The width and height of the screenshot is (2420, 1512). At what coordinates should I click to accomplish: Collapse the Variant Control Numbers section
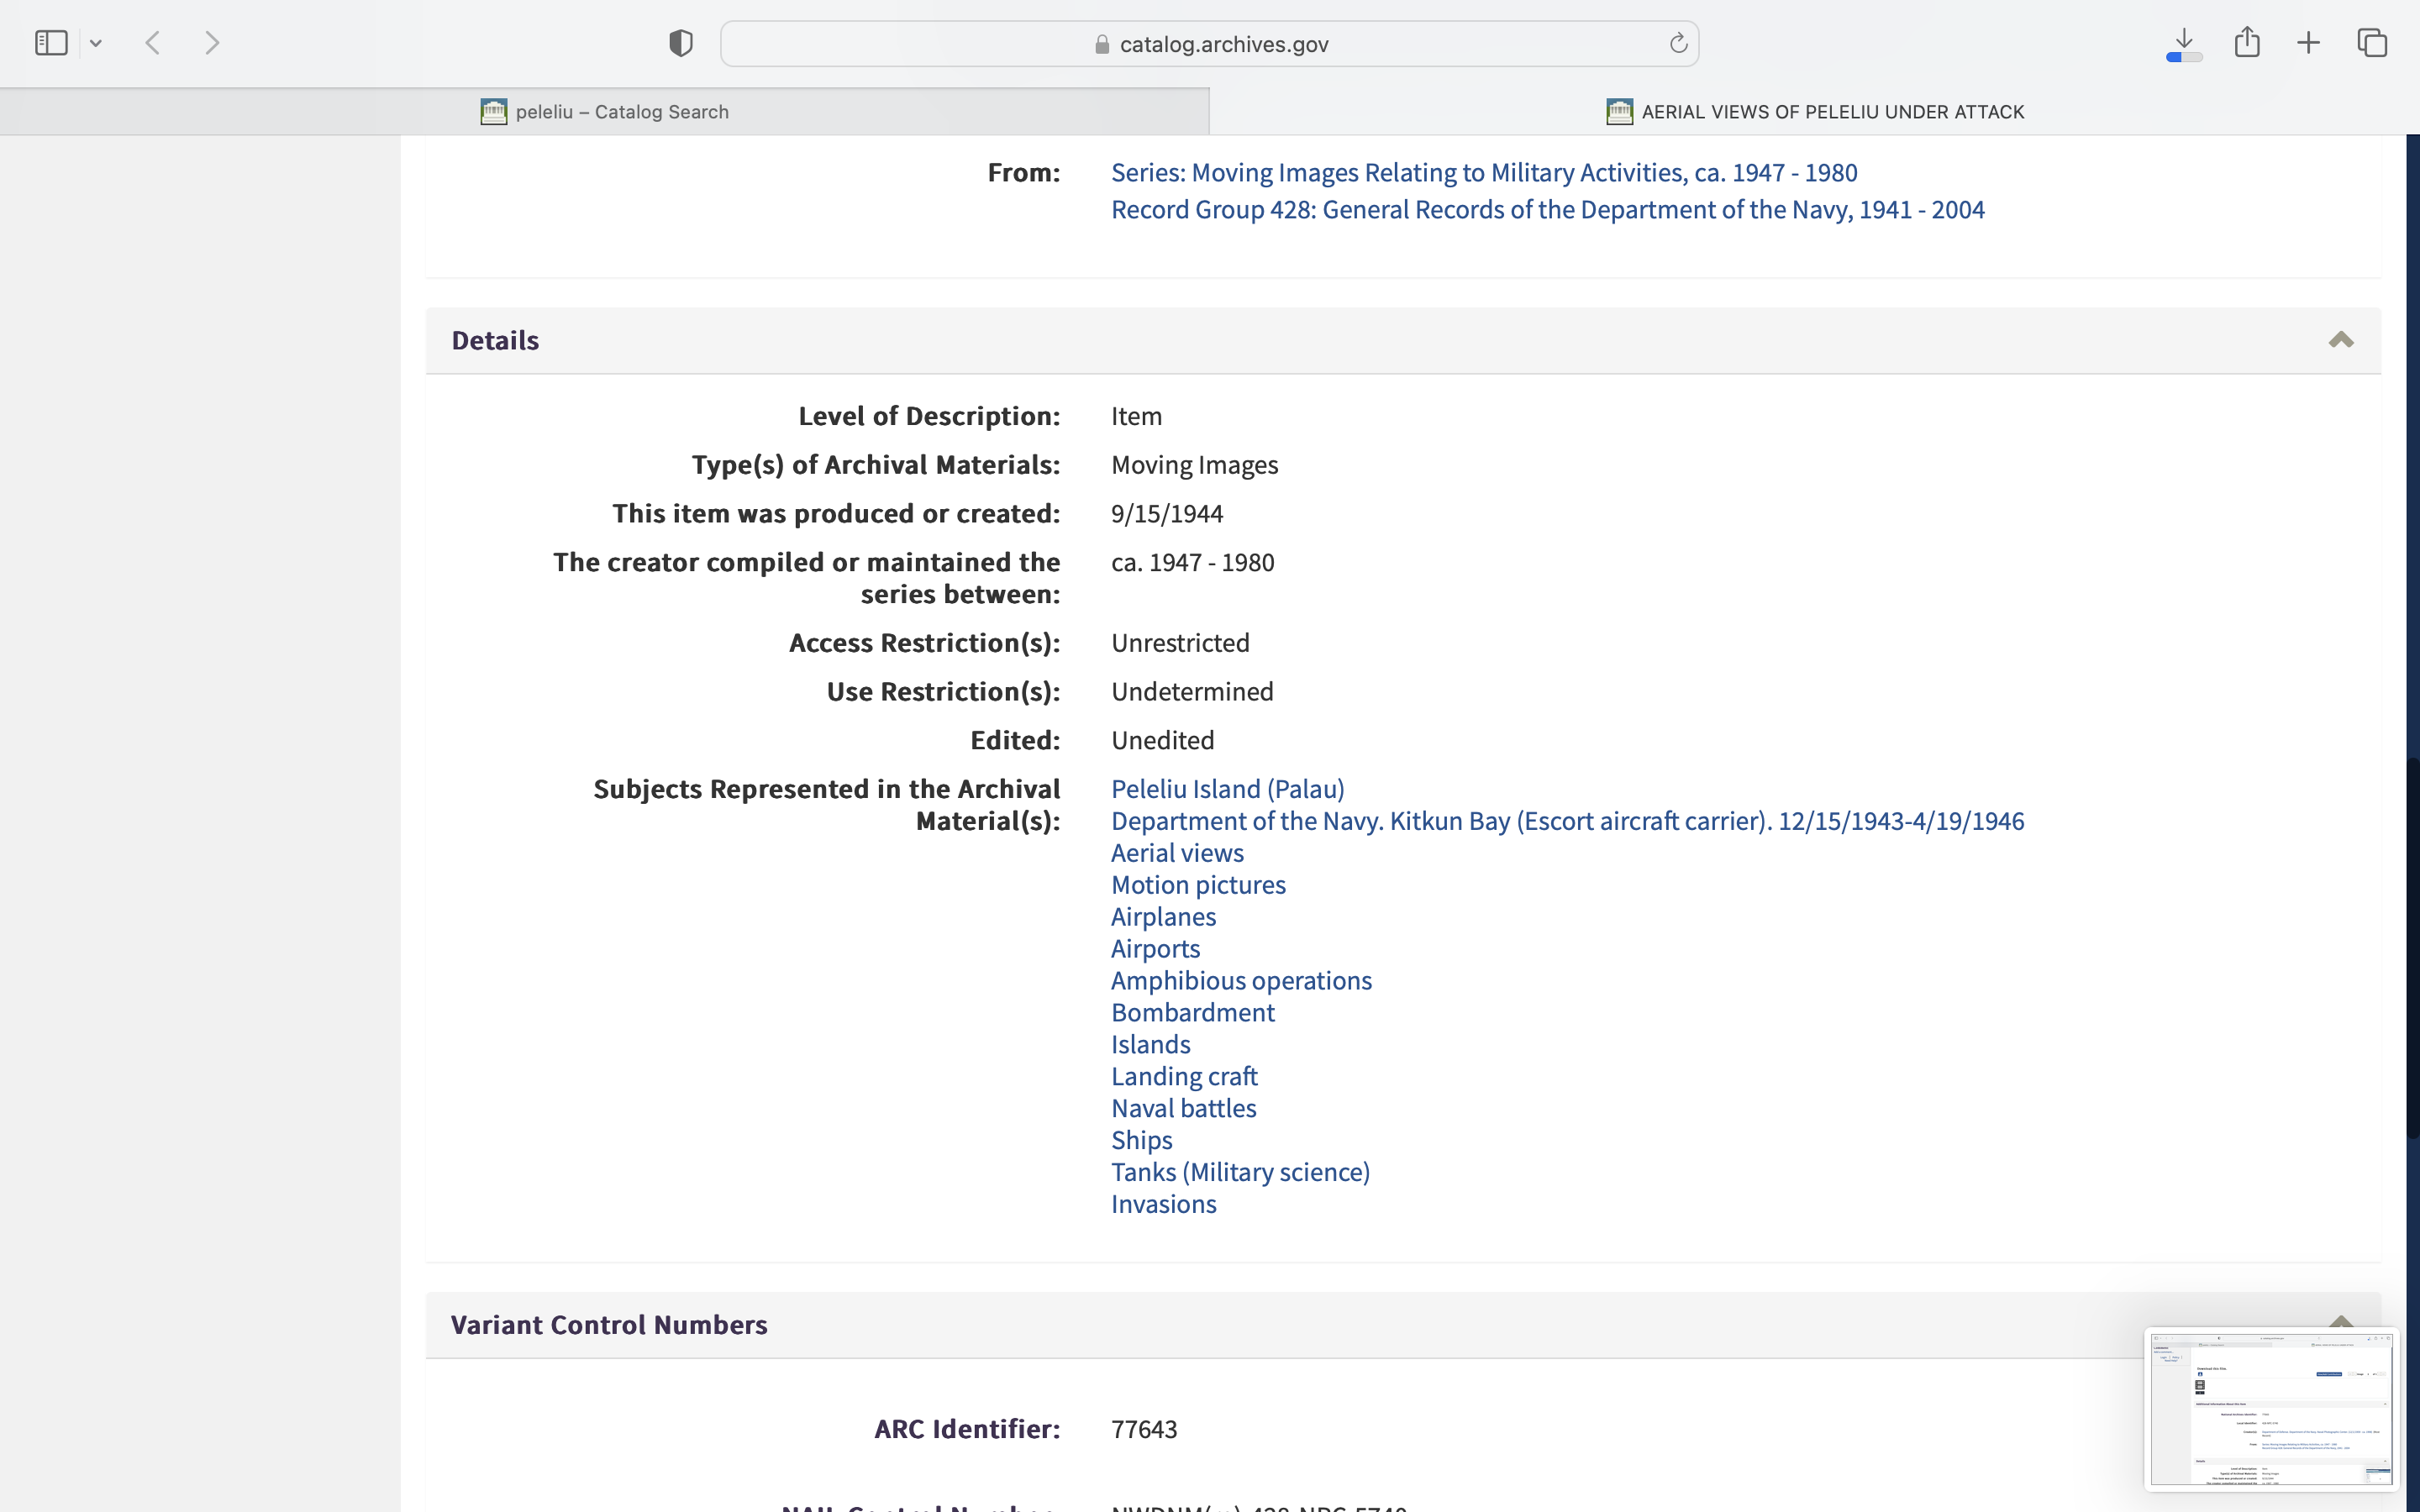(2340, 1320)
